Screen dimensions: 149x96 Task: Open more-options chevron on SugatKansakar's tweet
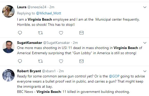pos(145,43)
